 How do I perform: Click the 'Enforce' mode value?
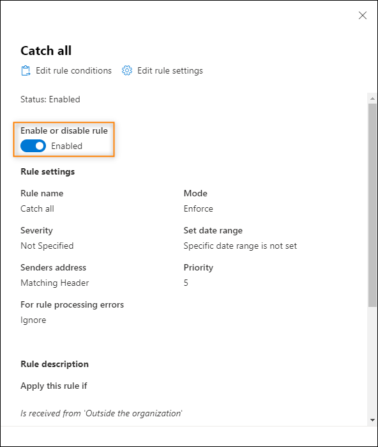click(199, 208)
